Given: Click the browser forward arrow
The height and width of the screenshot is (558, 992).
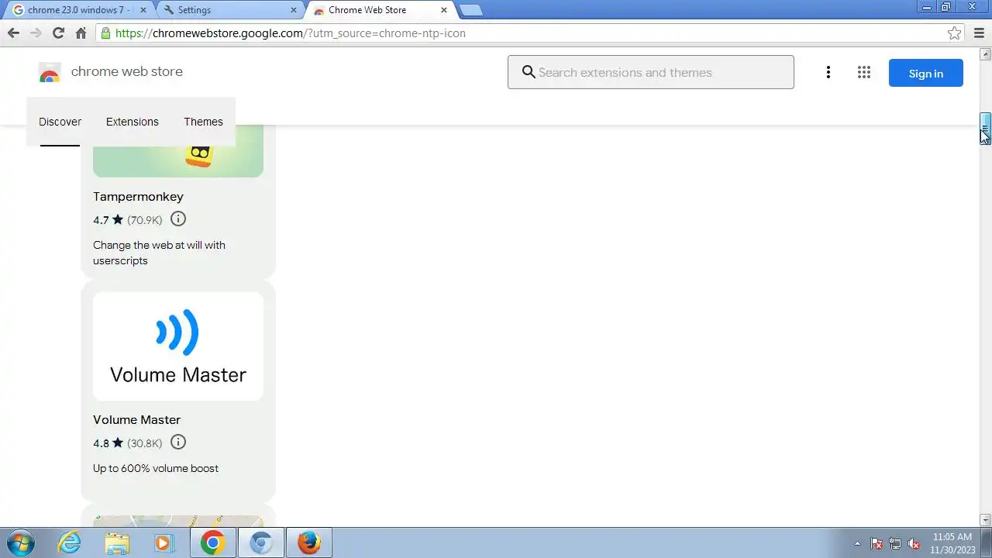Looking at the screenshot, I should [x=36, y=33].
